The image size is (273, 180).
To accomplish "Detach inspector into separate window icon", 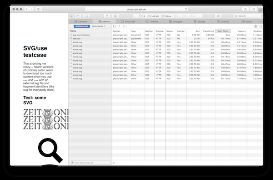I will [78, 16].
